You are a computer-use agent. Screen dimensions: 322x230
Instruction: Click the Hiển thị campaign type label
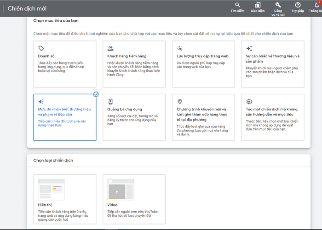45,205
